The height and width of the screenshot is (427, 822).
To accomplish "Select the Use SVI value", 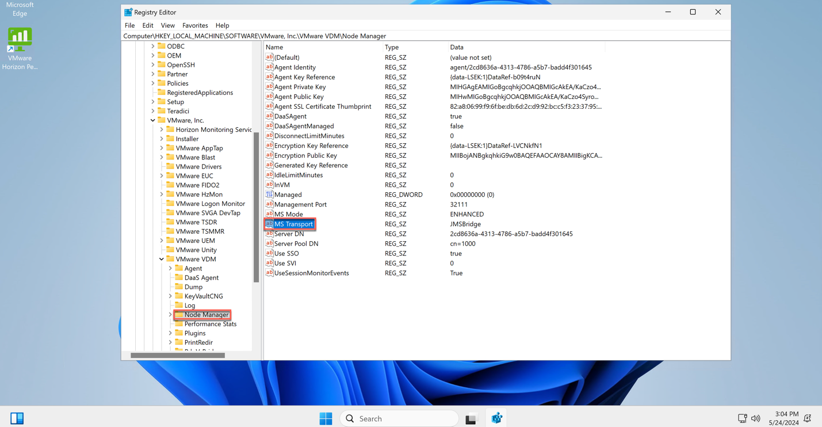I will [285, 263].
